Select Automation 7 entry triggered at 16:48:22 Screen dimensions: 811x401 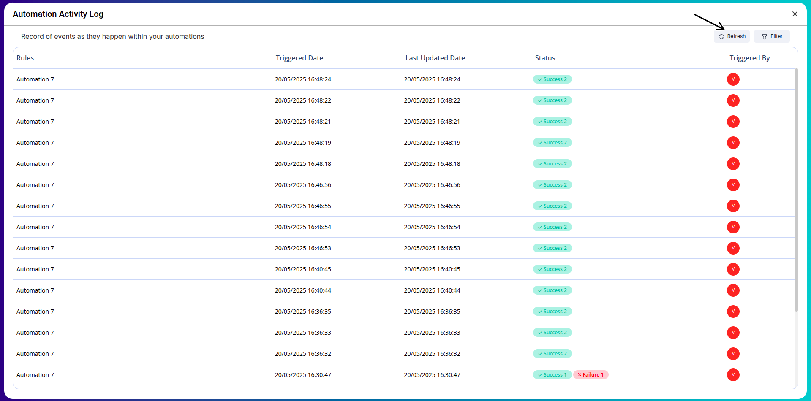(35, 100)
